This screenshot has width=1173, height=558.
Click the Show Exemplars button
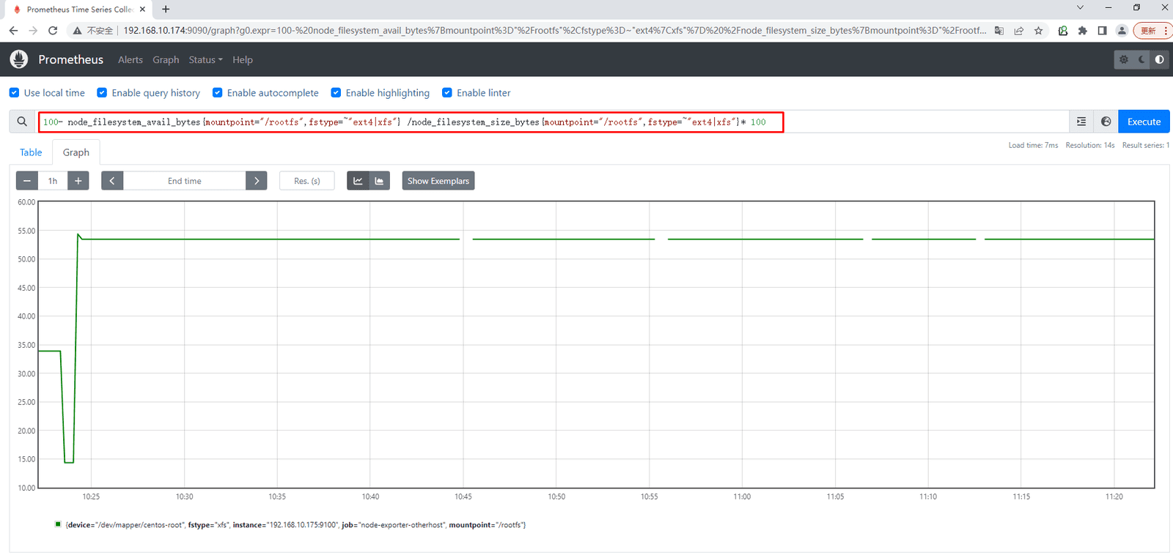(438, 181)
